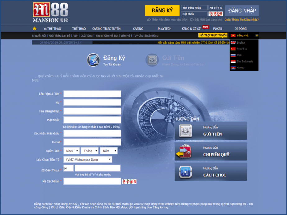Screen dimensions: 287x215
Task: Click the Gửi Tiền safe step icon
Action: tap(152, 60)
